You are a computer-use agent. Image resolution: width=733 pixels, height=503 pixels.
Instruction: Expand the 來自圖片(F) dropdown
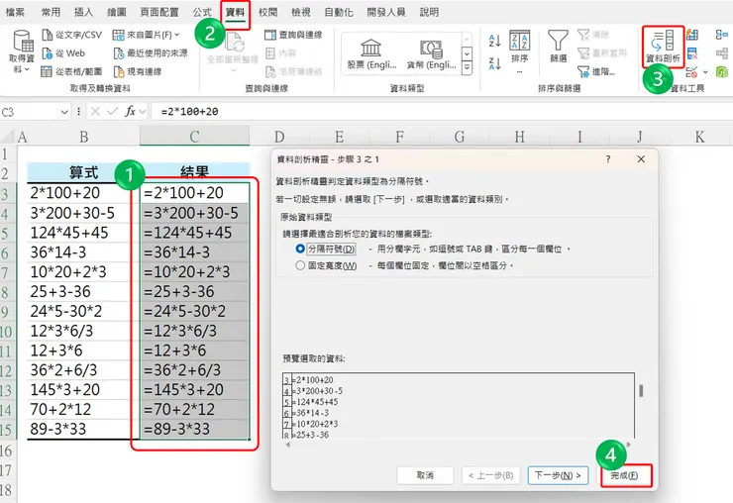(x=177, y=35)
